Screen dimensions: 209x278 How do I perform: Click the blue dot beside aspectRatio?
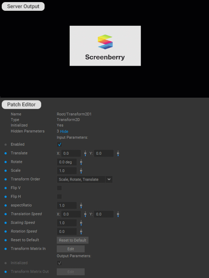click(6, 205)
